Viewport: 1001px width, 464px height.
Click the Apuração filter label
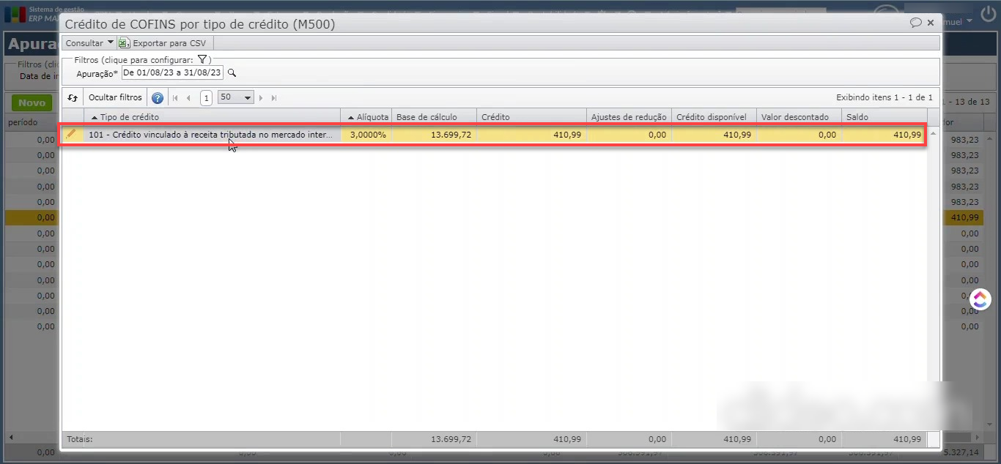(97, 74)
